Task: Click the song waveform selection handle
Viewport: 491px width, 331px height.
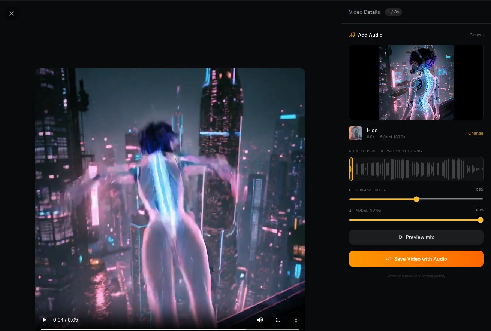Action: point(351,169)
